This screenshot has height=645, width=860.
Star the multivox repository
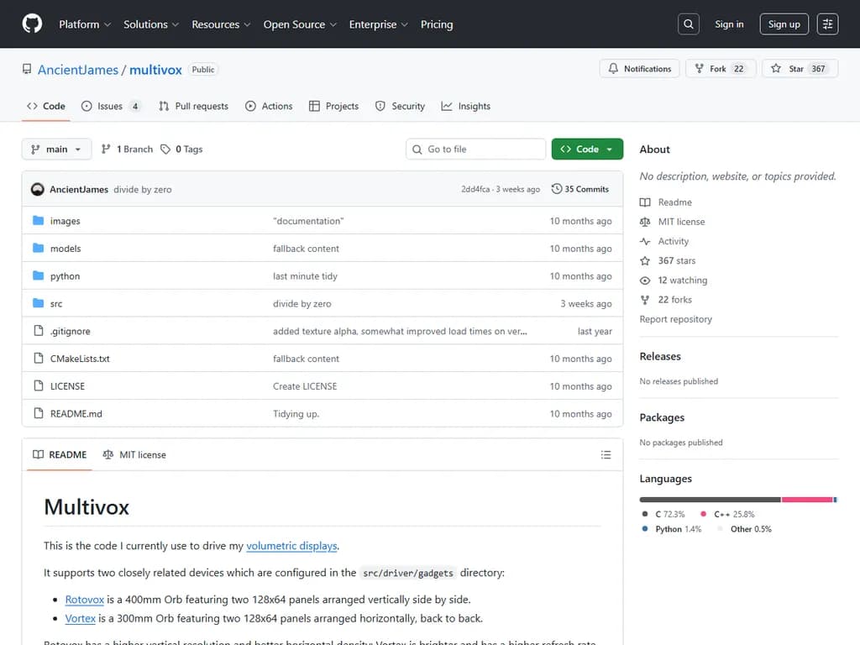[786, 69]
